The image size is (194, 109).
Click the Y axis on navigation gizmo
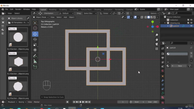click(152, 22)
